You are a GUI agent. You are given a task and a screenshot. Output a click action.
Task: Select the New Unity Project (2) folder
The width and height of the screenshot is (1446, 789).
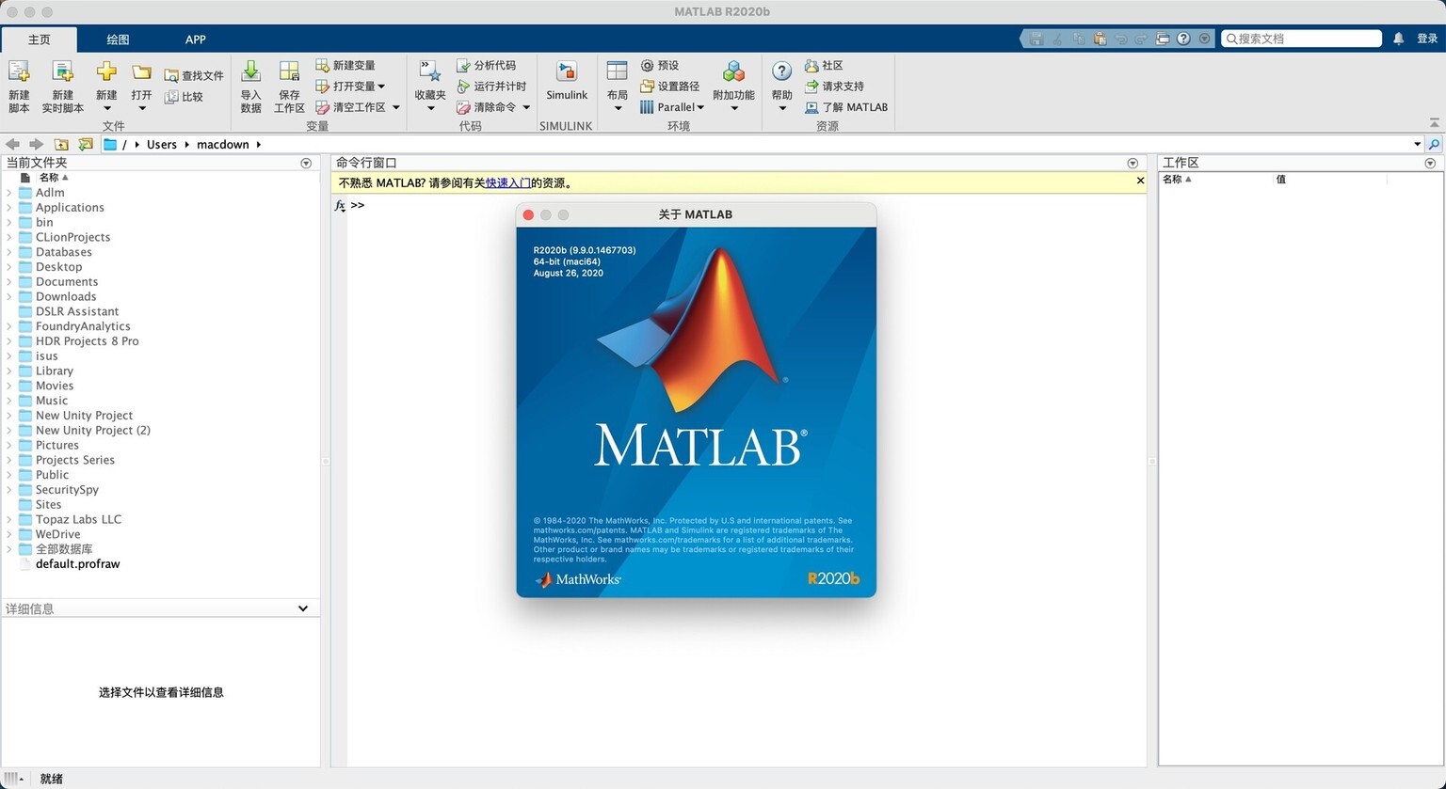(x=92, y=430)
